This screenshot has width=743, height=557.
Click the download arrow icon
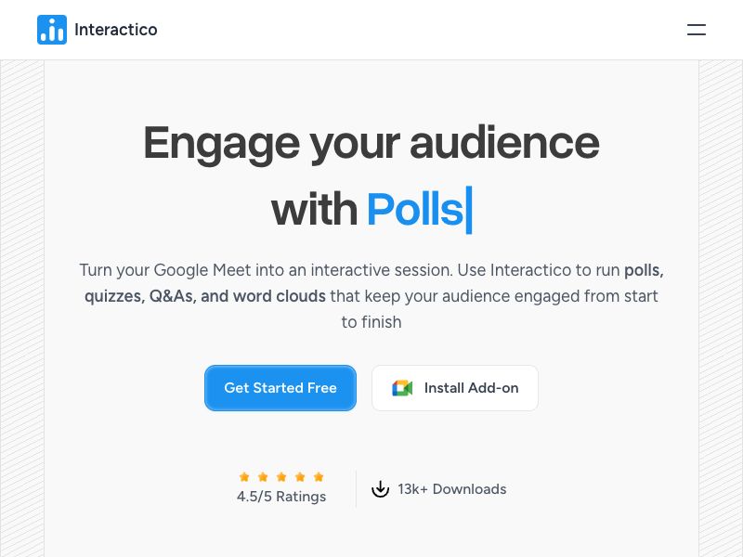tap(380, 489)
